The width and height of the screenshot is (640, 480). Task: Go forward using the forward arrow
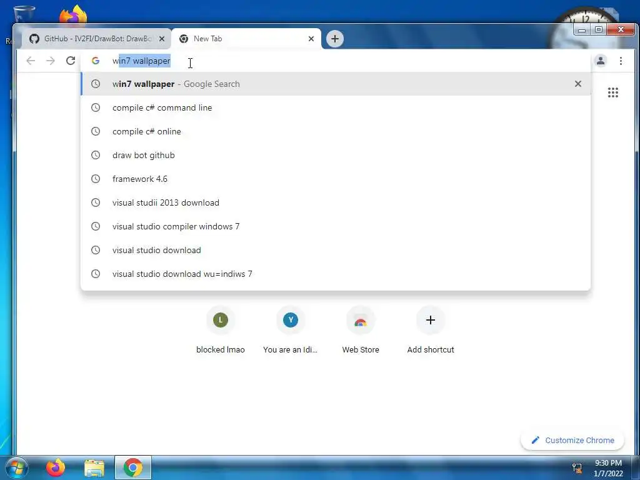[51, 61]
